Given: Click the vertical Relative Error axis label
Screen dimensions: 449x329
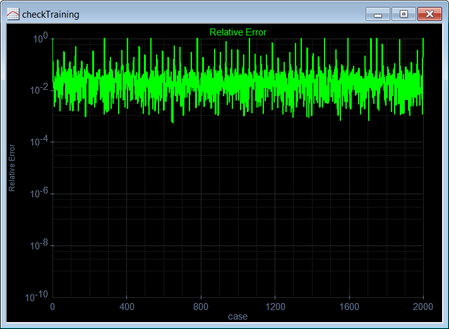Looking at the screenshot, I should point(12,168).
